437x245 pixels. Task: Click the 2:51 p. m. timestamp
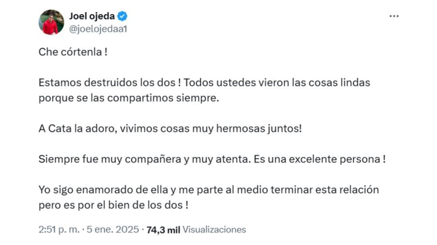click(x=58, y=230)
